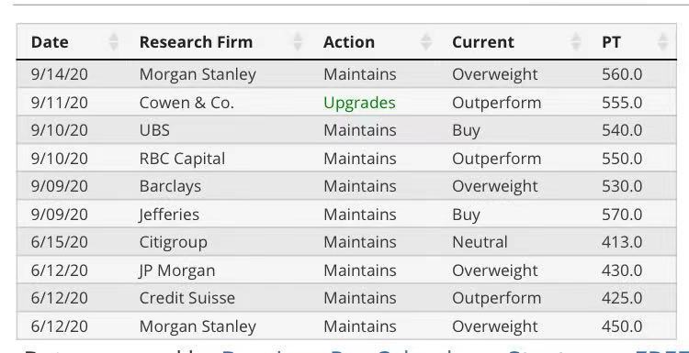Select the green Upgrades action text
Viewport: 689px width, 353px height.
359,103
